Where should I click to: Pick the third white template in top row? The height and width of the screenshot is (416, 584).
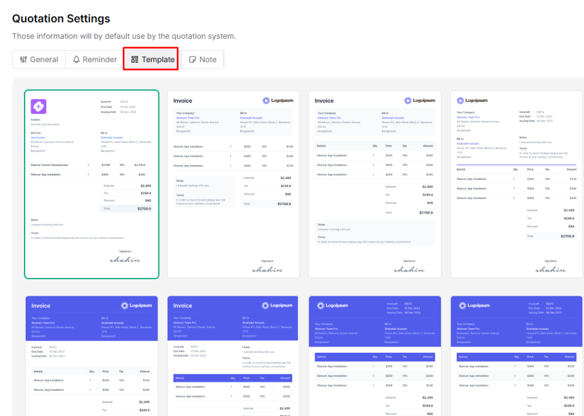(375, 184)
